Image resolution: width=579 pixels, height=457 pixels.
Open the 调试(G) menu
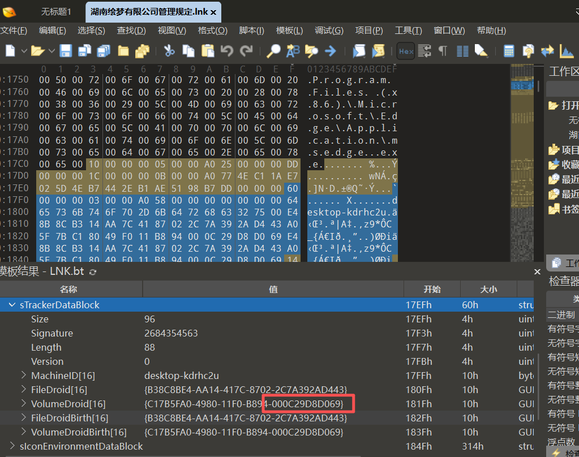pyautogui.click(x=329, y=31)
